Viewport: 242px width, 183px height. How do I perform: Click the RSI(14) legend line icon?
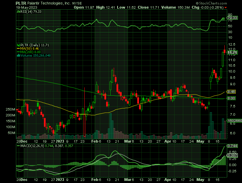tap(18, 12)
